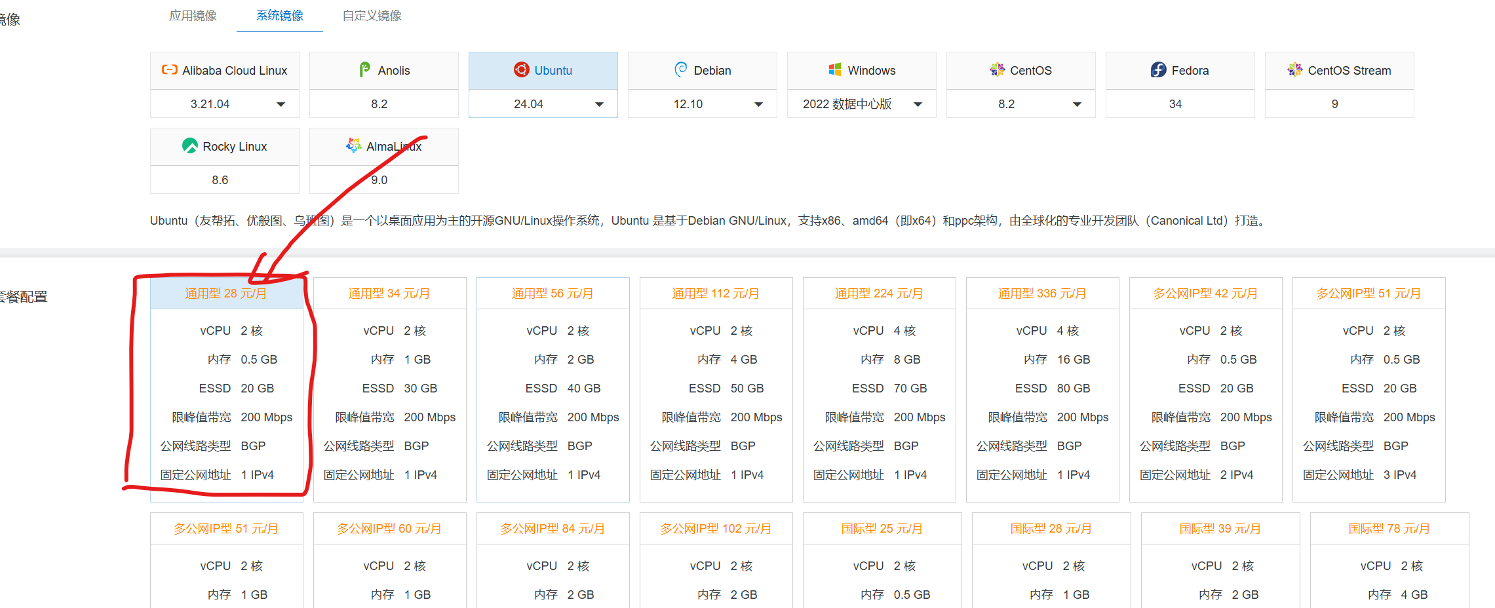The height and width of the screenshot is (608, 1495).
Task: Click Rocky Linux version 8.6 cell
Action: pos(225,180)
